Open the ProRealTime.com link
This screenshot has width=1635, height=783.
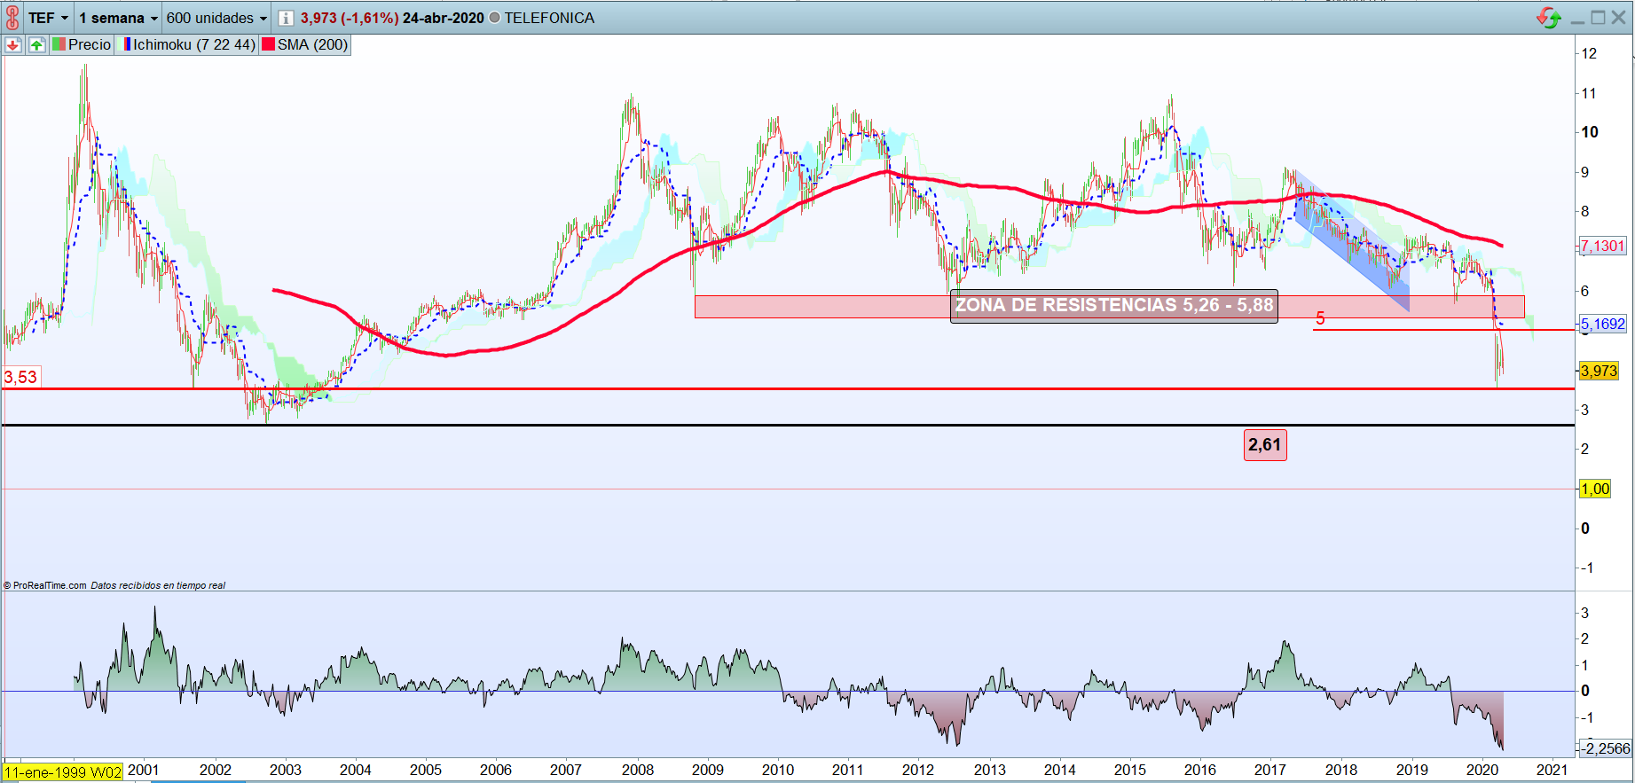click(50, 585)
